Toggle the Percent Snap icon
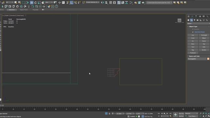Screen dimensions: 210x118 pyautogui.click(x=75, y=3)
